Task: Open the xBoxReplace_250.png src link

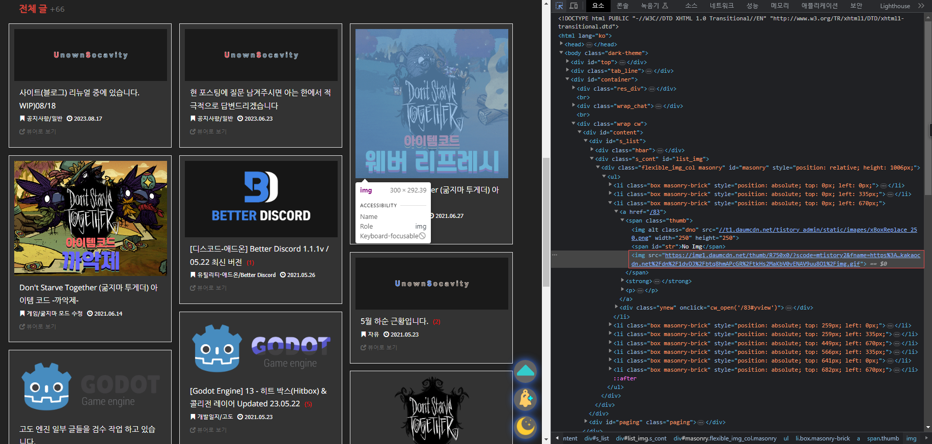Action: (774, 234)
